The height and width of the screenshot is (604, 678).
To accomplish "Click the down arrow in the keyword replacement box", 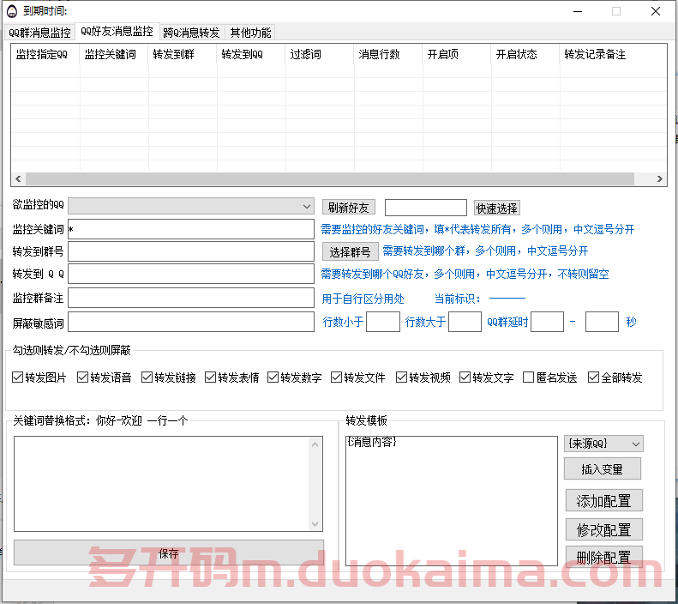I will [x=315, y=524].
